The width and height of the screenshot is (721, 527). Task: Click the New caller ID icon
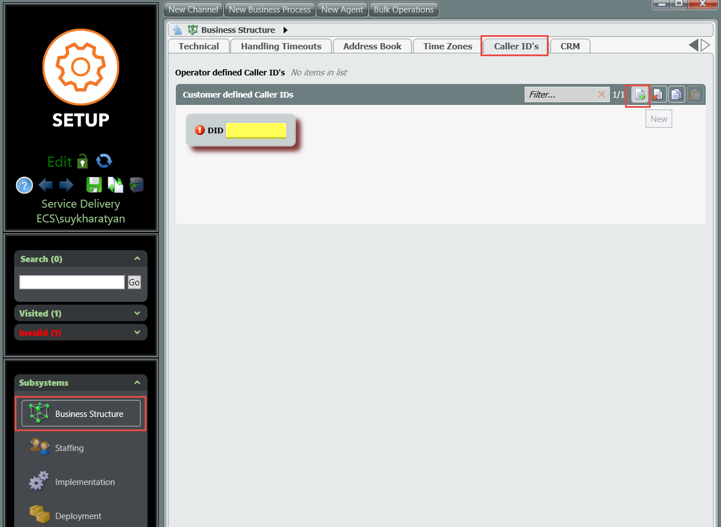[x=640, y=95]
